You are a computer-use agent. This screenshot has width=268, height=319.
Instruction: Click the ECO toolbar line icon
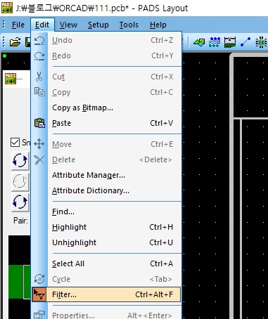pyautogui.click(x=245, y=42)
